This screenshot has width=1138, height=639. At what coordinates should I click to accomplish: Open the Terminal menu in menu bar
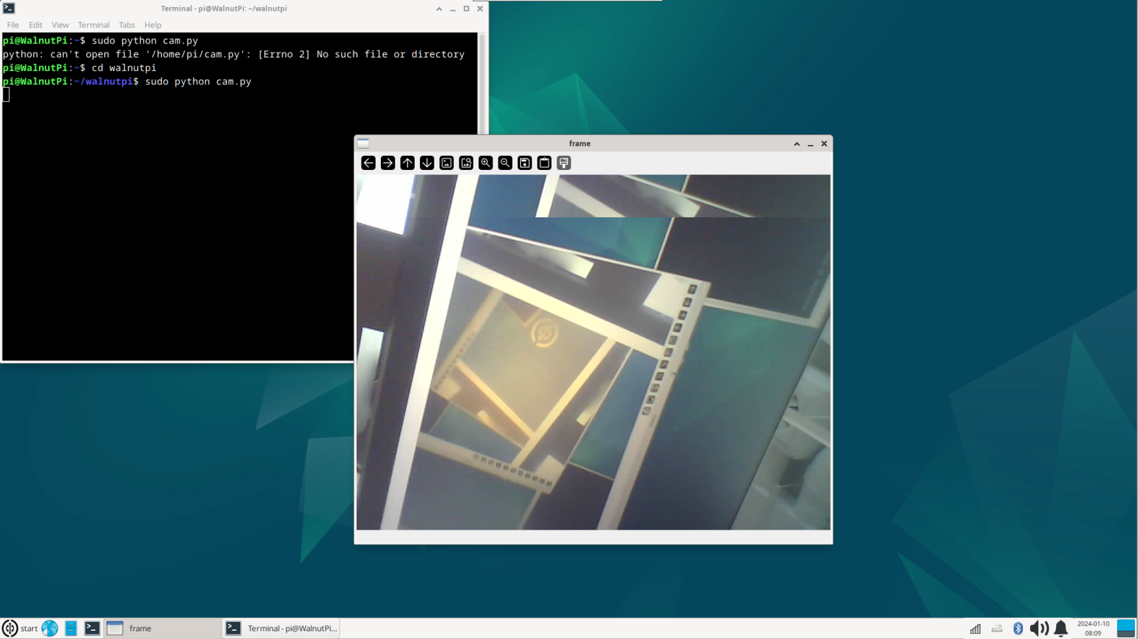click(x=93, y=25)
